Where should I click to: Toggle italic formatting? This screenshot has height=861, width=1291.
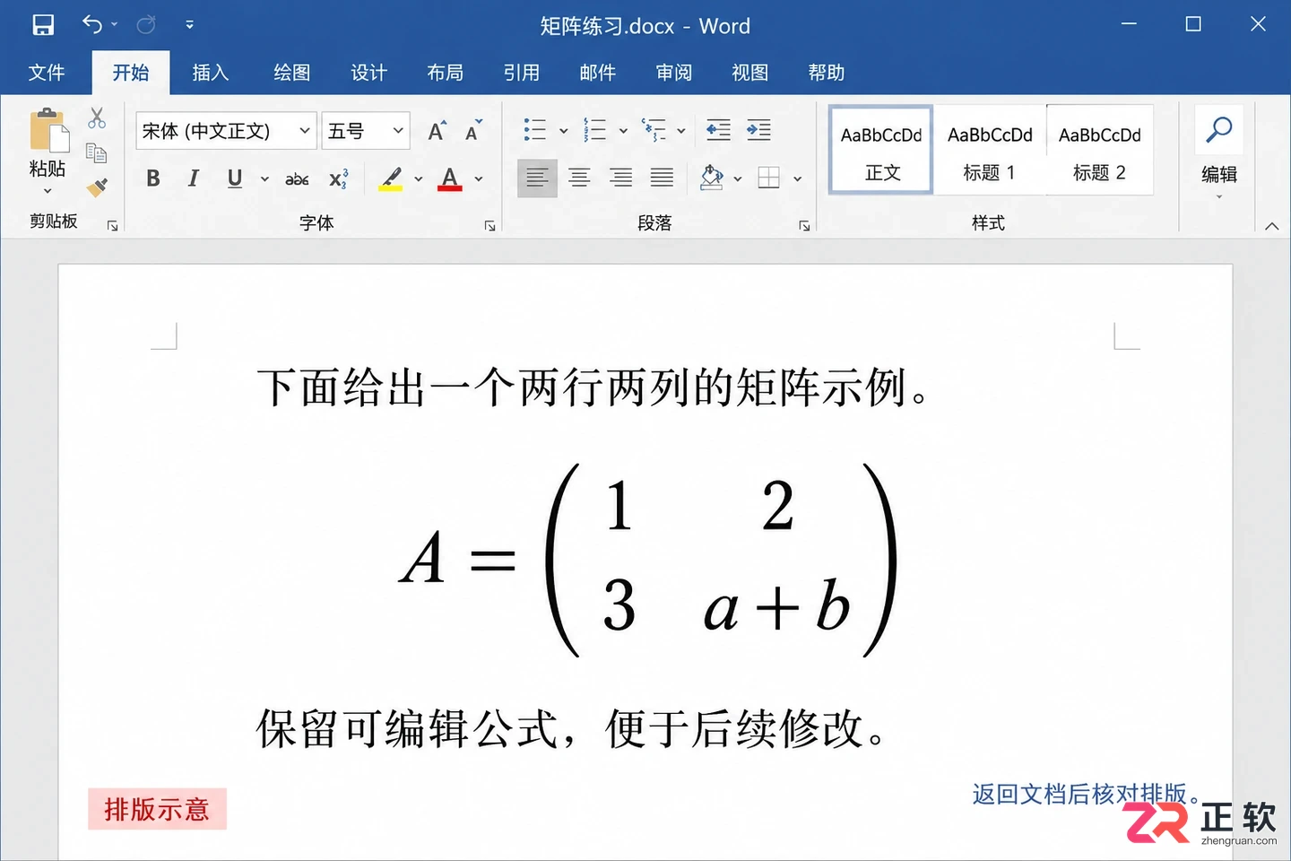(x=193, y=178)
